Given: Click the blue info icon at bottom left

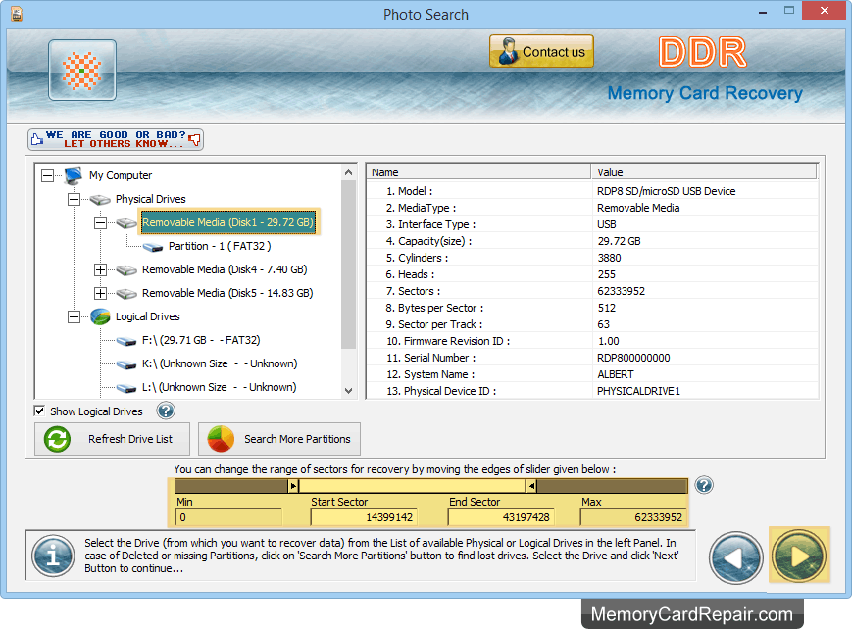Looking at the screenshot, I should [x=53, y=556].
